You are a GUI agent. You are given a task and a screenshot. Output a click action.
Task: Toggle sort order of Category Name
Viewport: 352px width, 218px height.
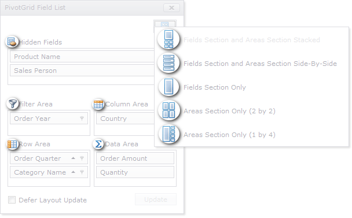[73, 172]
